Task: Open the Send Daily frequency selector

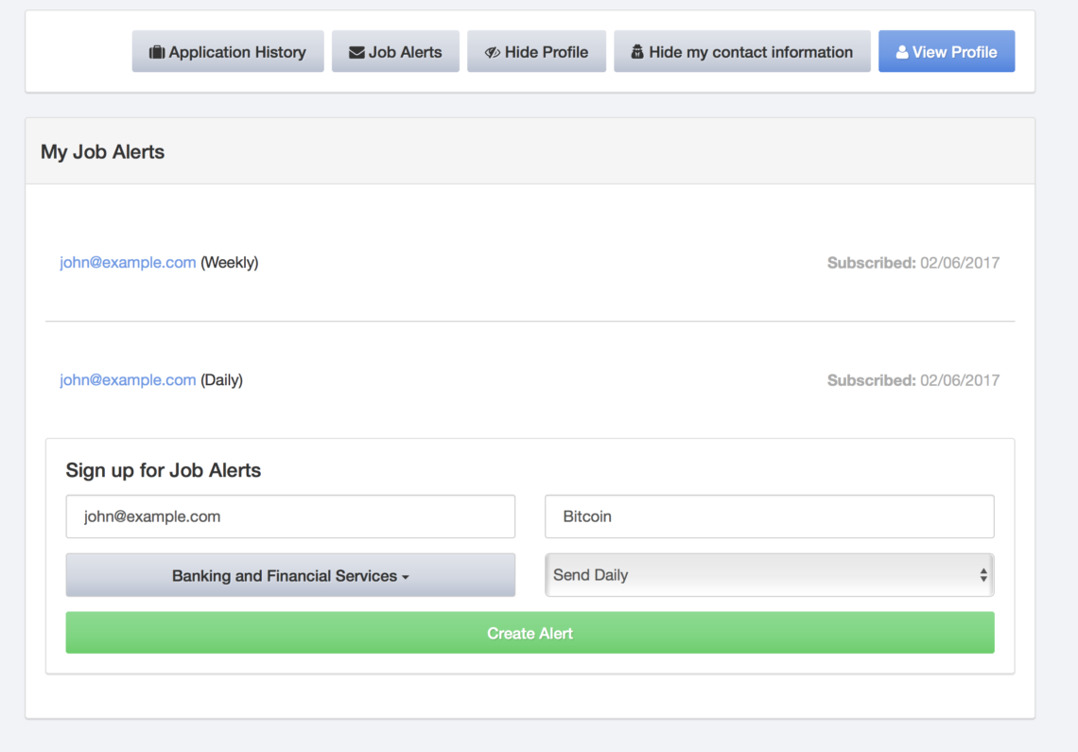Action: (769, 574)
